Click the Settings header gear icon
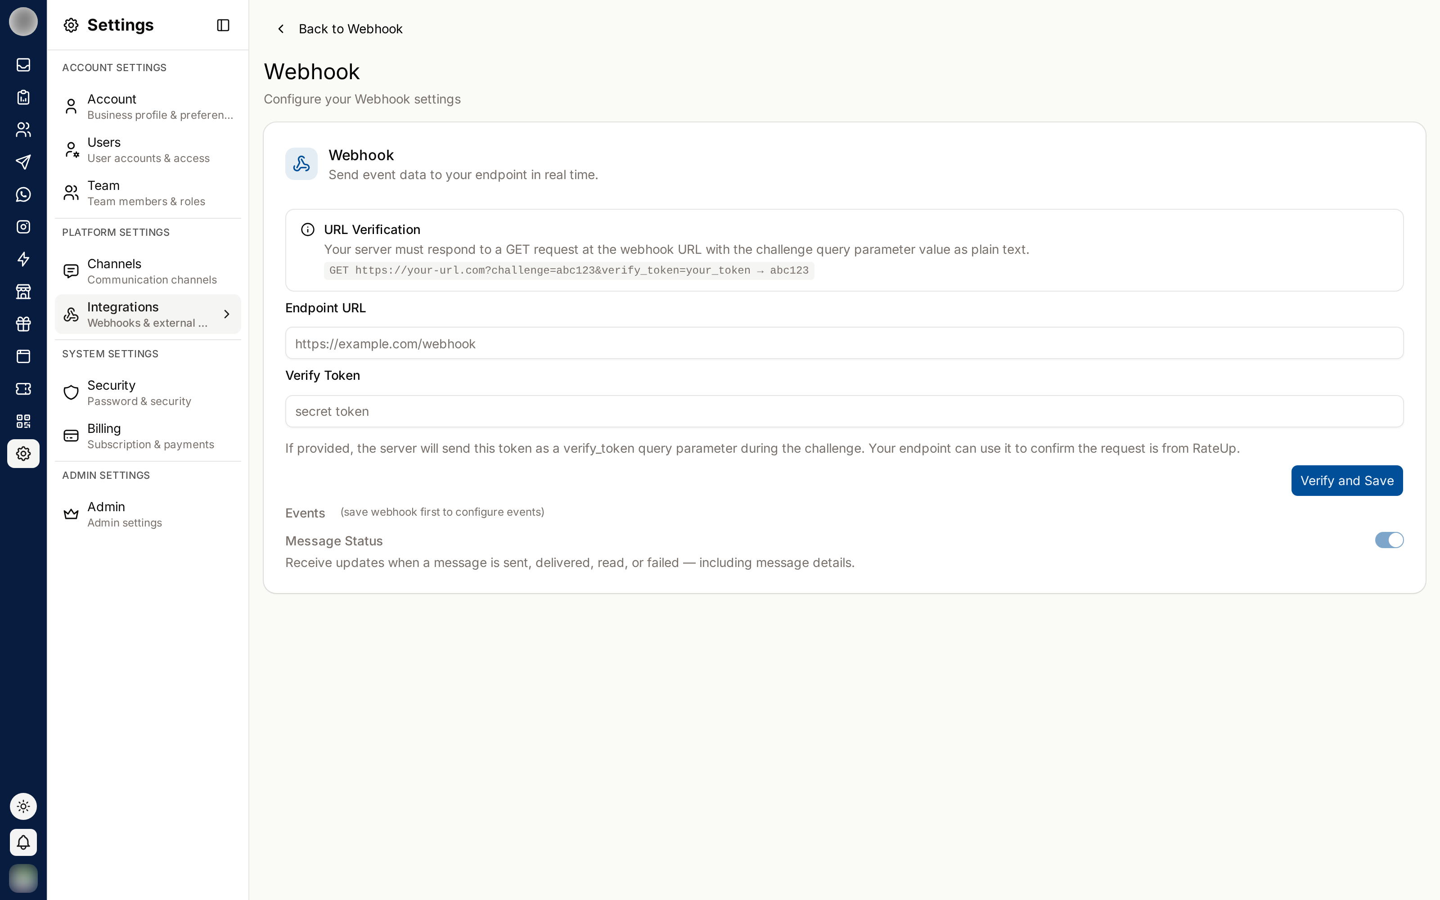 [71, 25]
